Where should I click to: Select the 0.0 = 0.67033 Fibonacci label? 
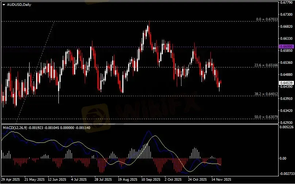tap(267, 19)
